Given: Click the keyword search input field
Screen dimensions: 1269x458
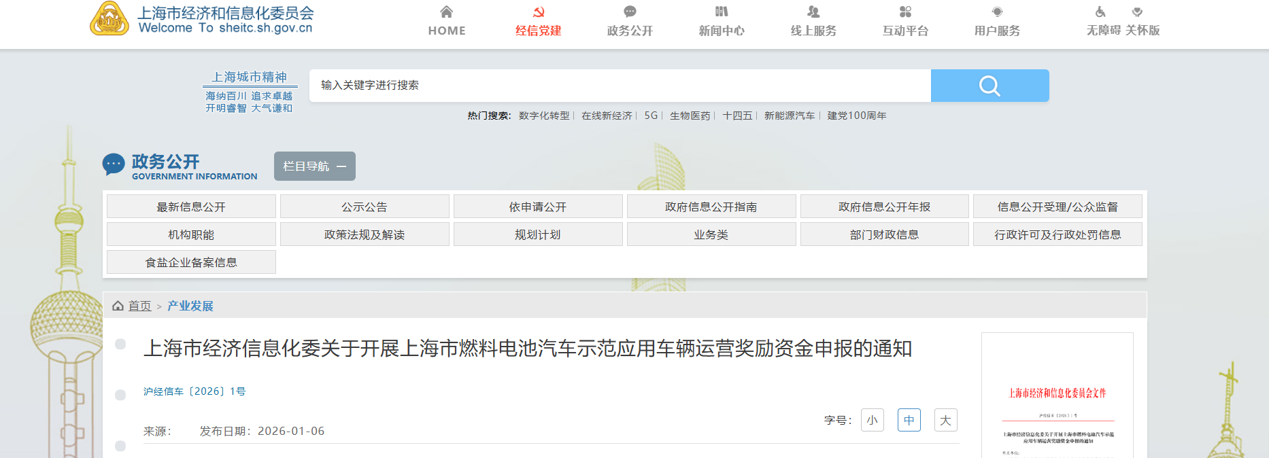Looking at the screenshot, I should pos(620,86).
